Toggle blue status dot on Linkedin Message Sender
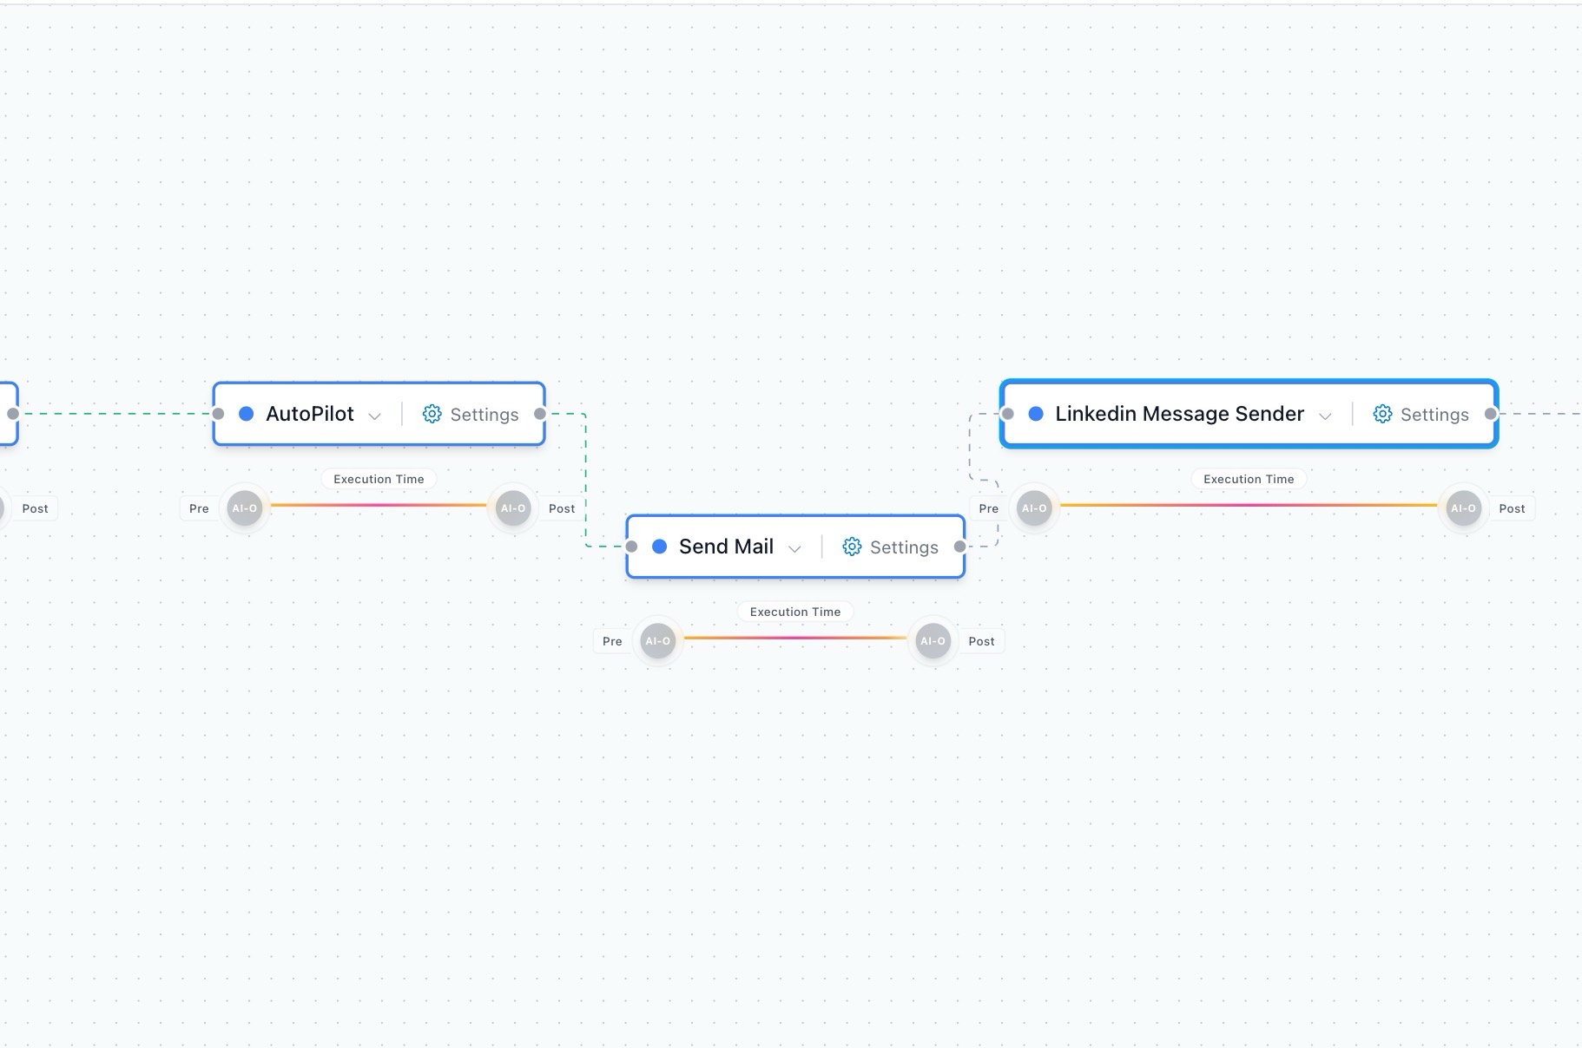 tap(1036, 414)
